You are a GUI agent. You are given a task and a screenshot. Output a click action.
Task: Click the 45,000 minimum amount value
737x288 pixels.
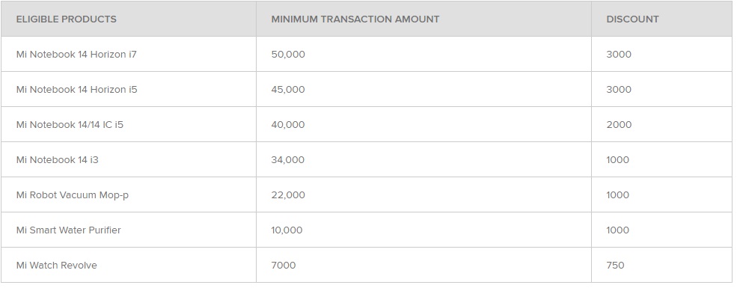[x=288, y=90]
